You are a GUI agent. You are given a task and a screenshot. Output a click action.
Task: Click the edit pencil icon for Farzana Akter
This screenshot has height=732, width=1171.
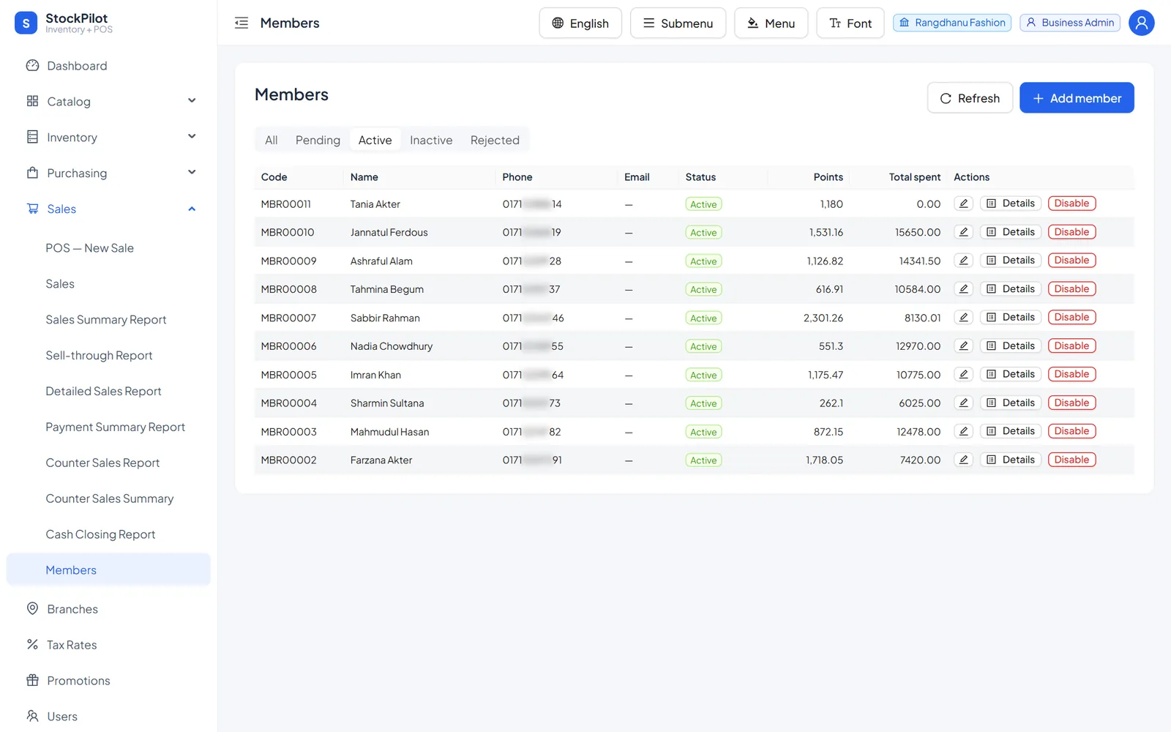[x=963, y=460]
